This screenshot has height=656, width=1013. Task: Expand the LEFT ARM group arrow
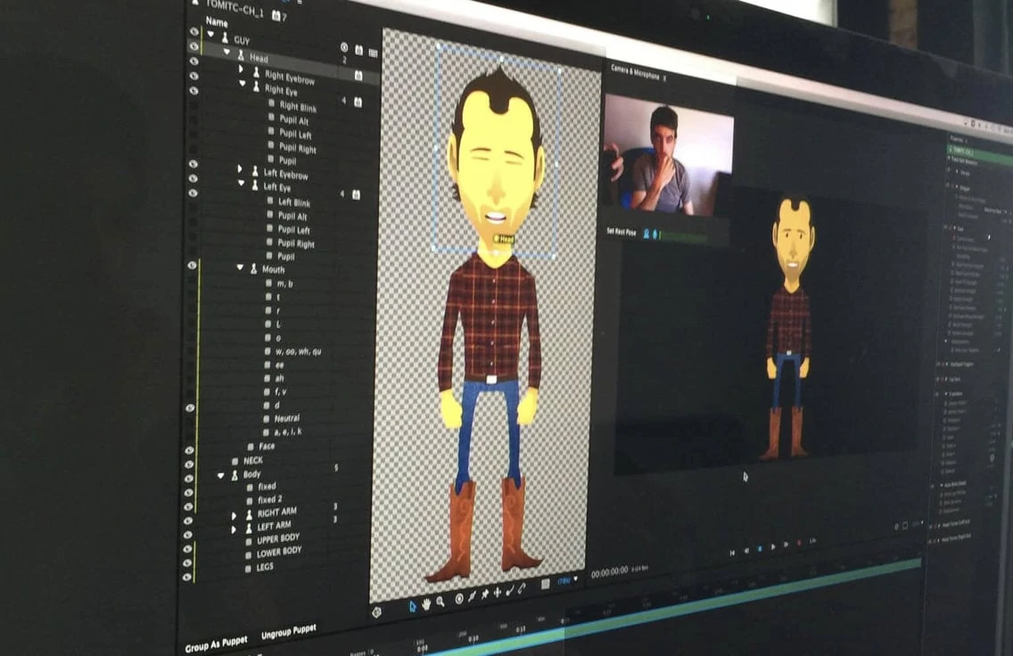coord(234,530)
